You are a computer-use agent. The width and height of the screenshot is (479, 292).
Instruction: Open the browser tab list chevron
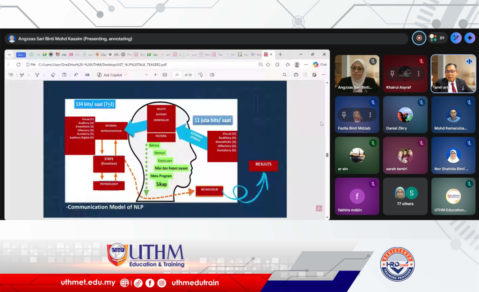pyautogui.click(x=9, y=54)
